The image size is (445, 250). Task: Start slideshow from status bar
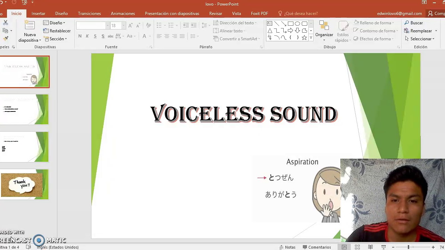click(x=384, y=247)
